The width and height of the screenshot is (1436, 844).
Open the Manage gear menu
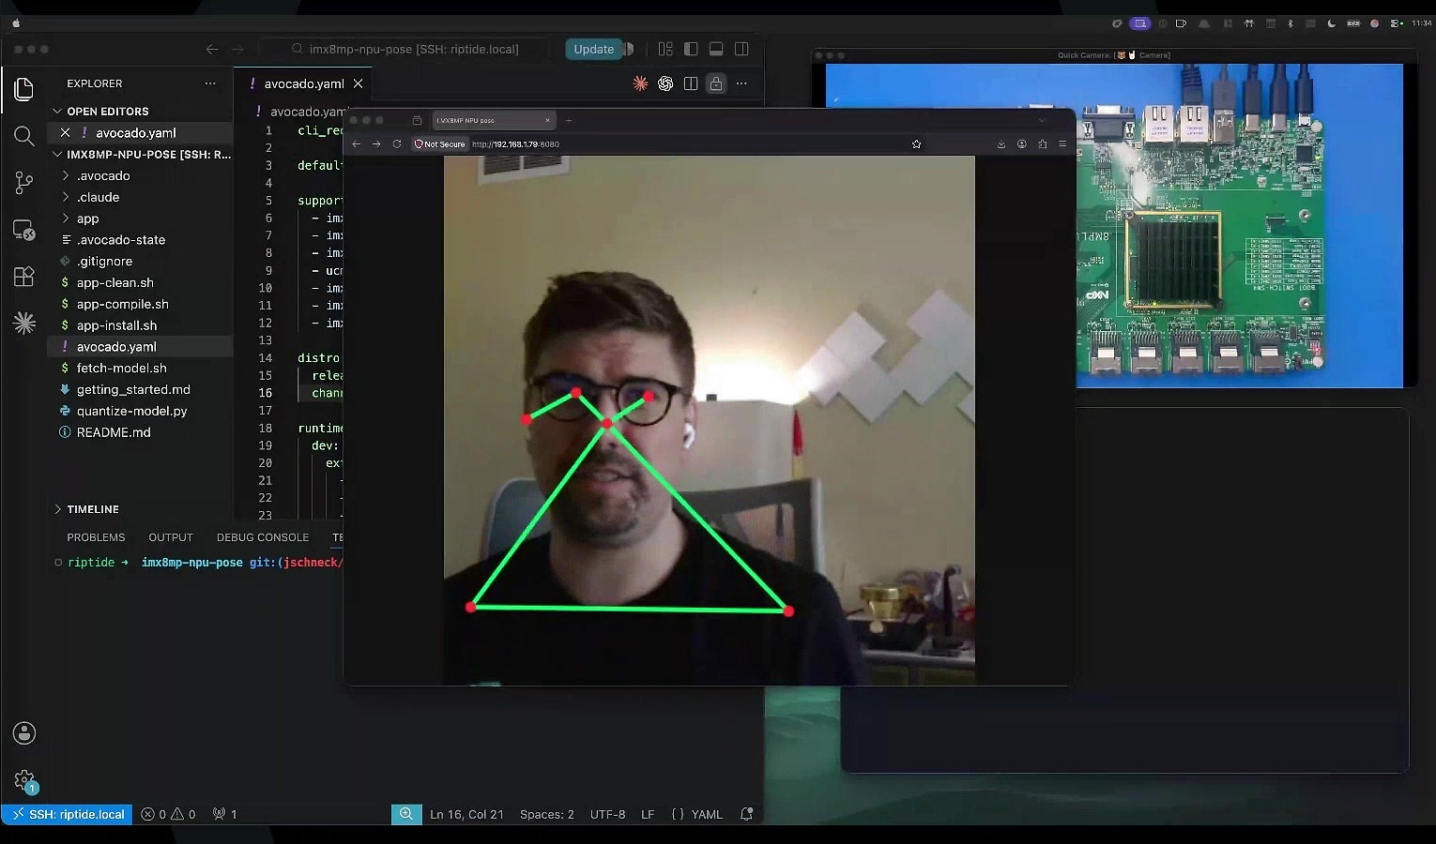(24, 780)
